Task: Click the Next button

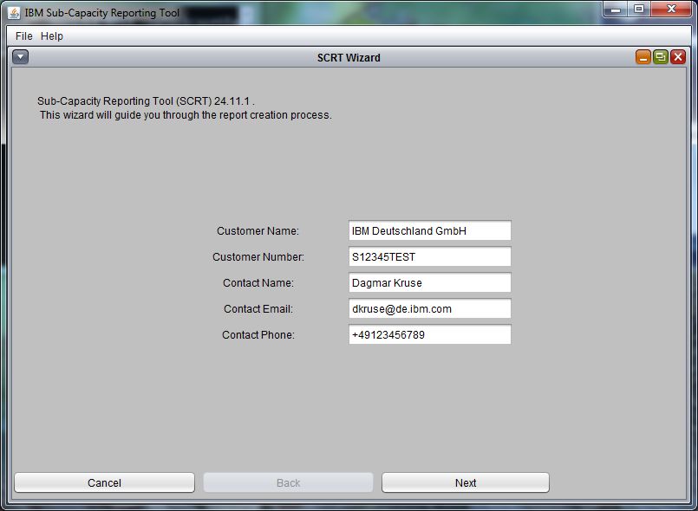Action: tap(465, 482)
